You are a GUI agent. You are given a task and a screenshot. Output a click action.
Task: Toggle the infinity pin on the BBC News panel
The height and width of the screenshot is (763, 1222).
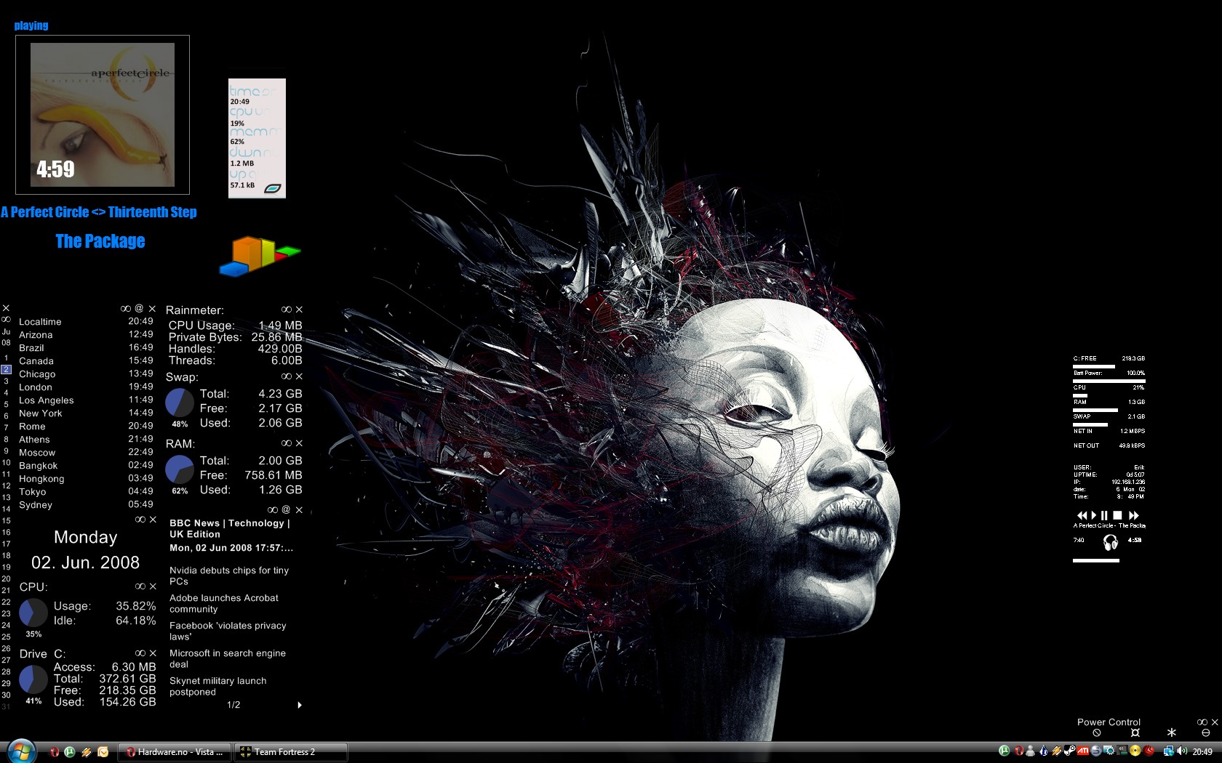pyautogui.click(x=272, y=510)
